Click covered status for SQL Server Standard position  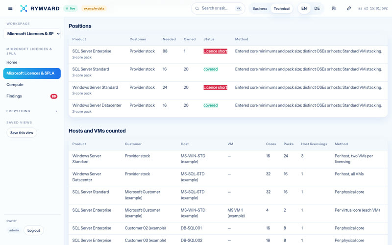(x=211, y=69)
